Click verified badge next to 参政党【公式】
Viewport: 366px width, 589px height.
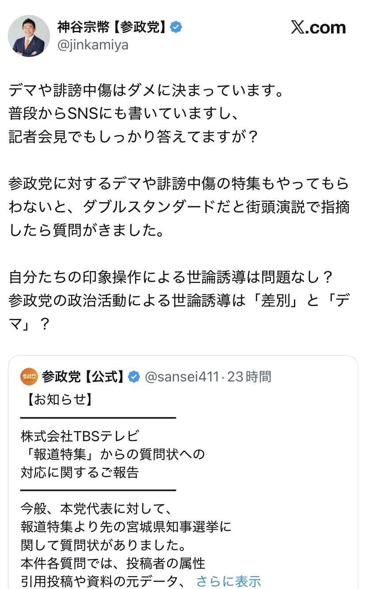click(134, 377)
